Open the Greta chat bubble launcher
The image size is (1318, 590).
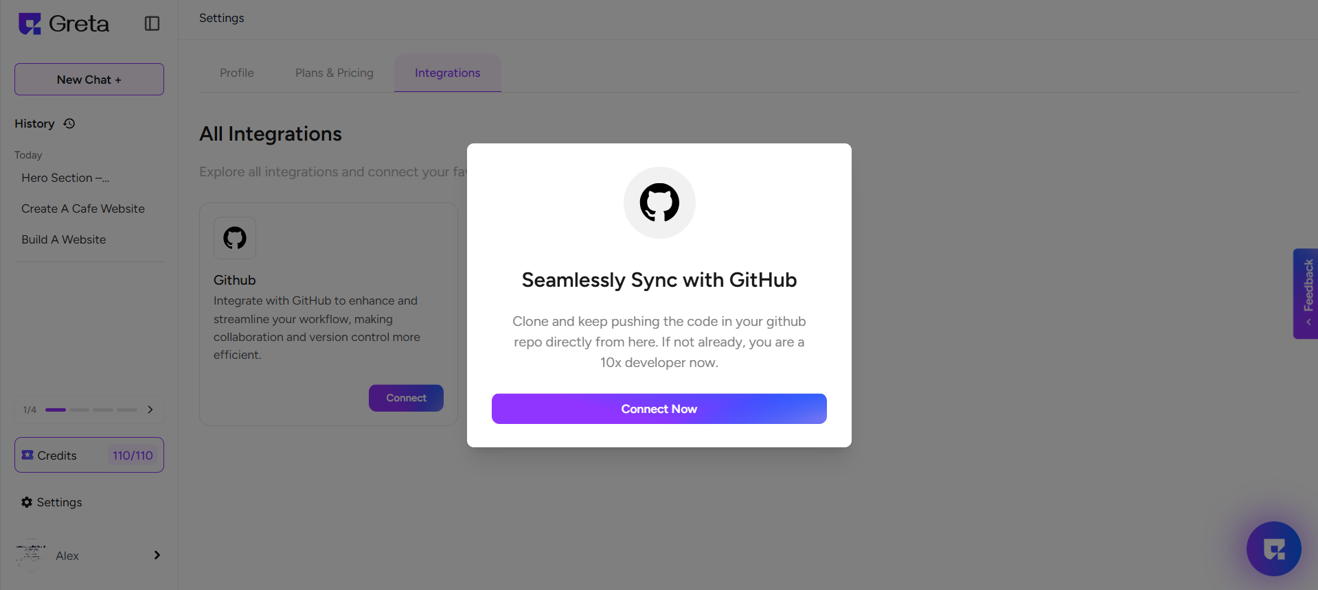tap(1274, 549)
